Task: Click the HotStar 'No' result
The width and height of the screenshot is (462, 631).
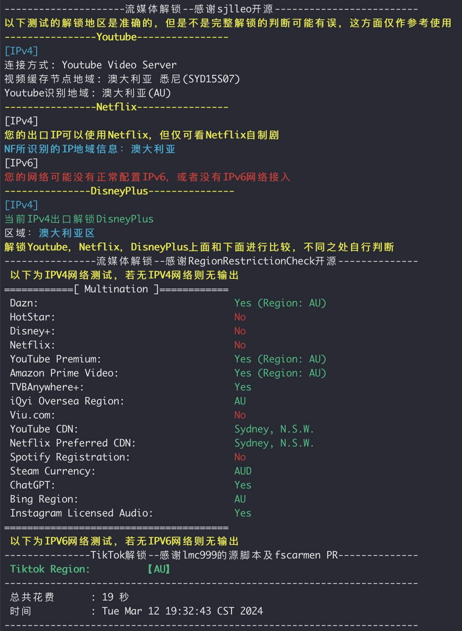Action: (x=240, y=317)
